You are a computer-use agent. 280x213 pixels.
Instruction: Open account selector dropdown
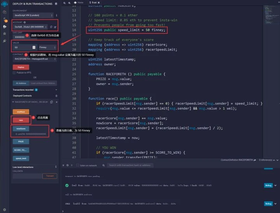(x=30, y=27)
